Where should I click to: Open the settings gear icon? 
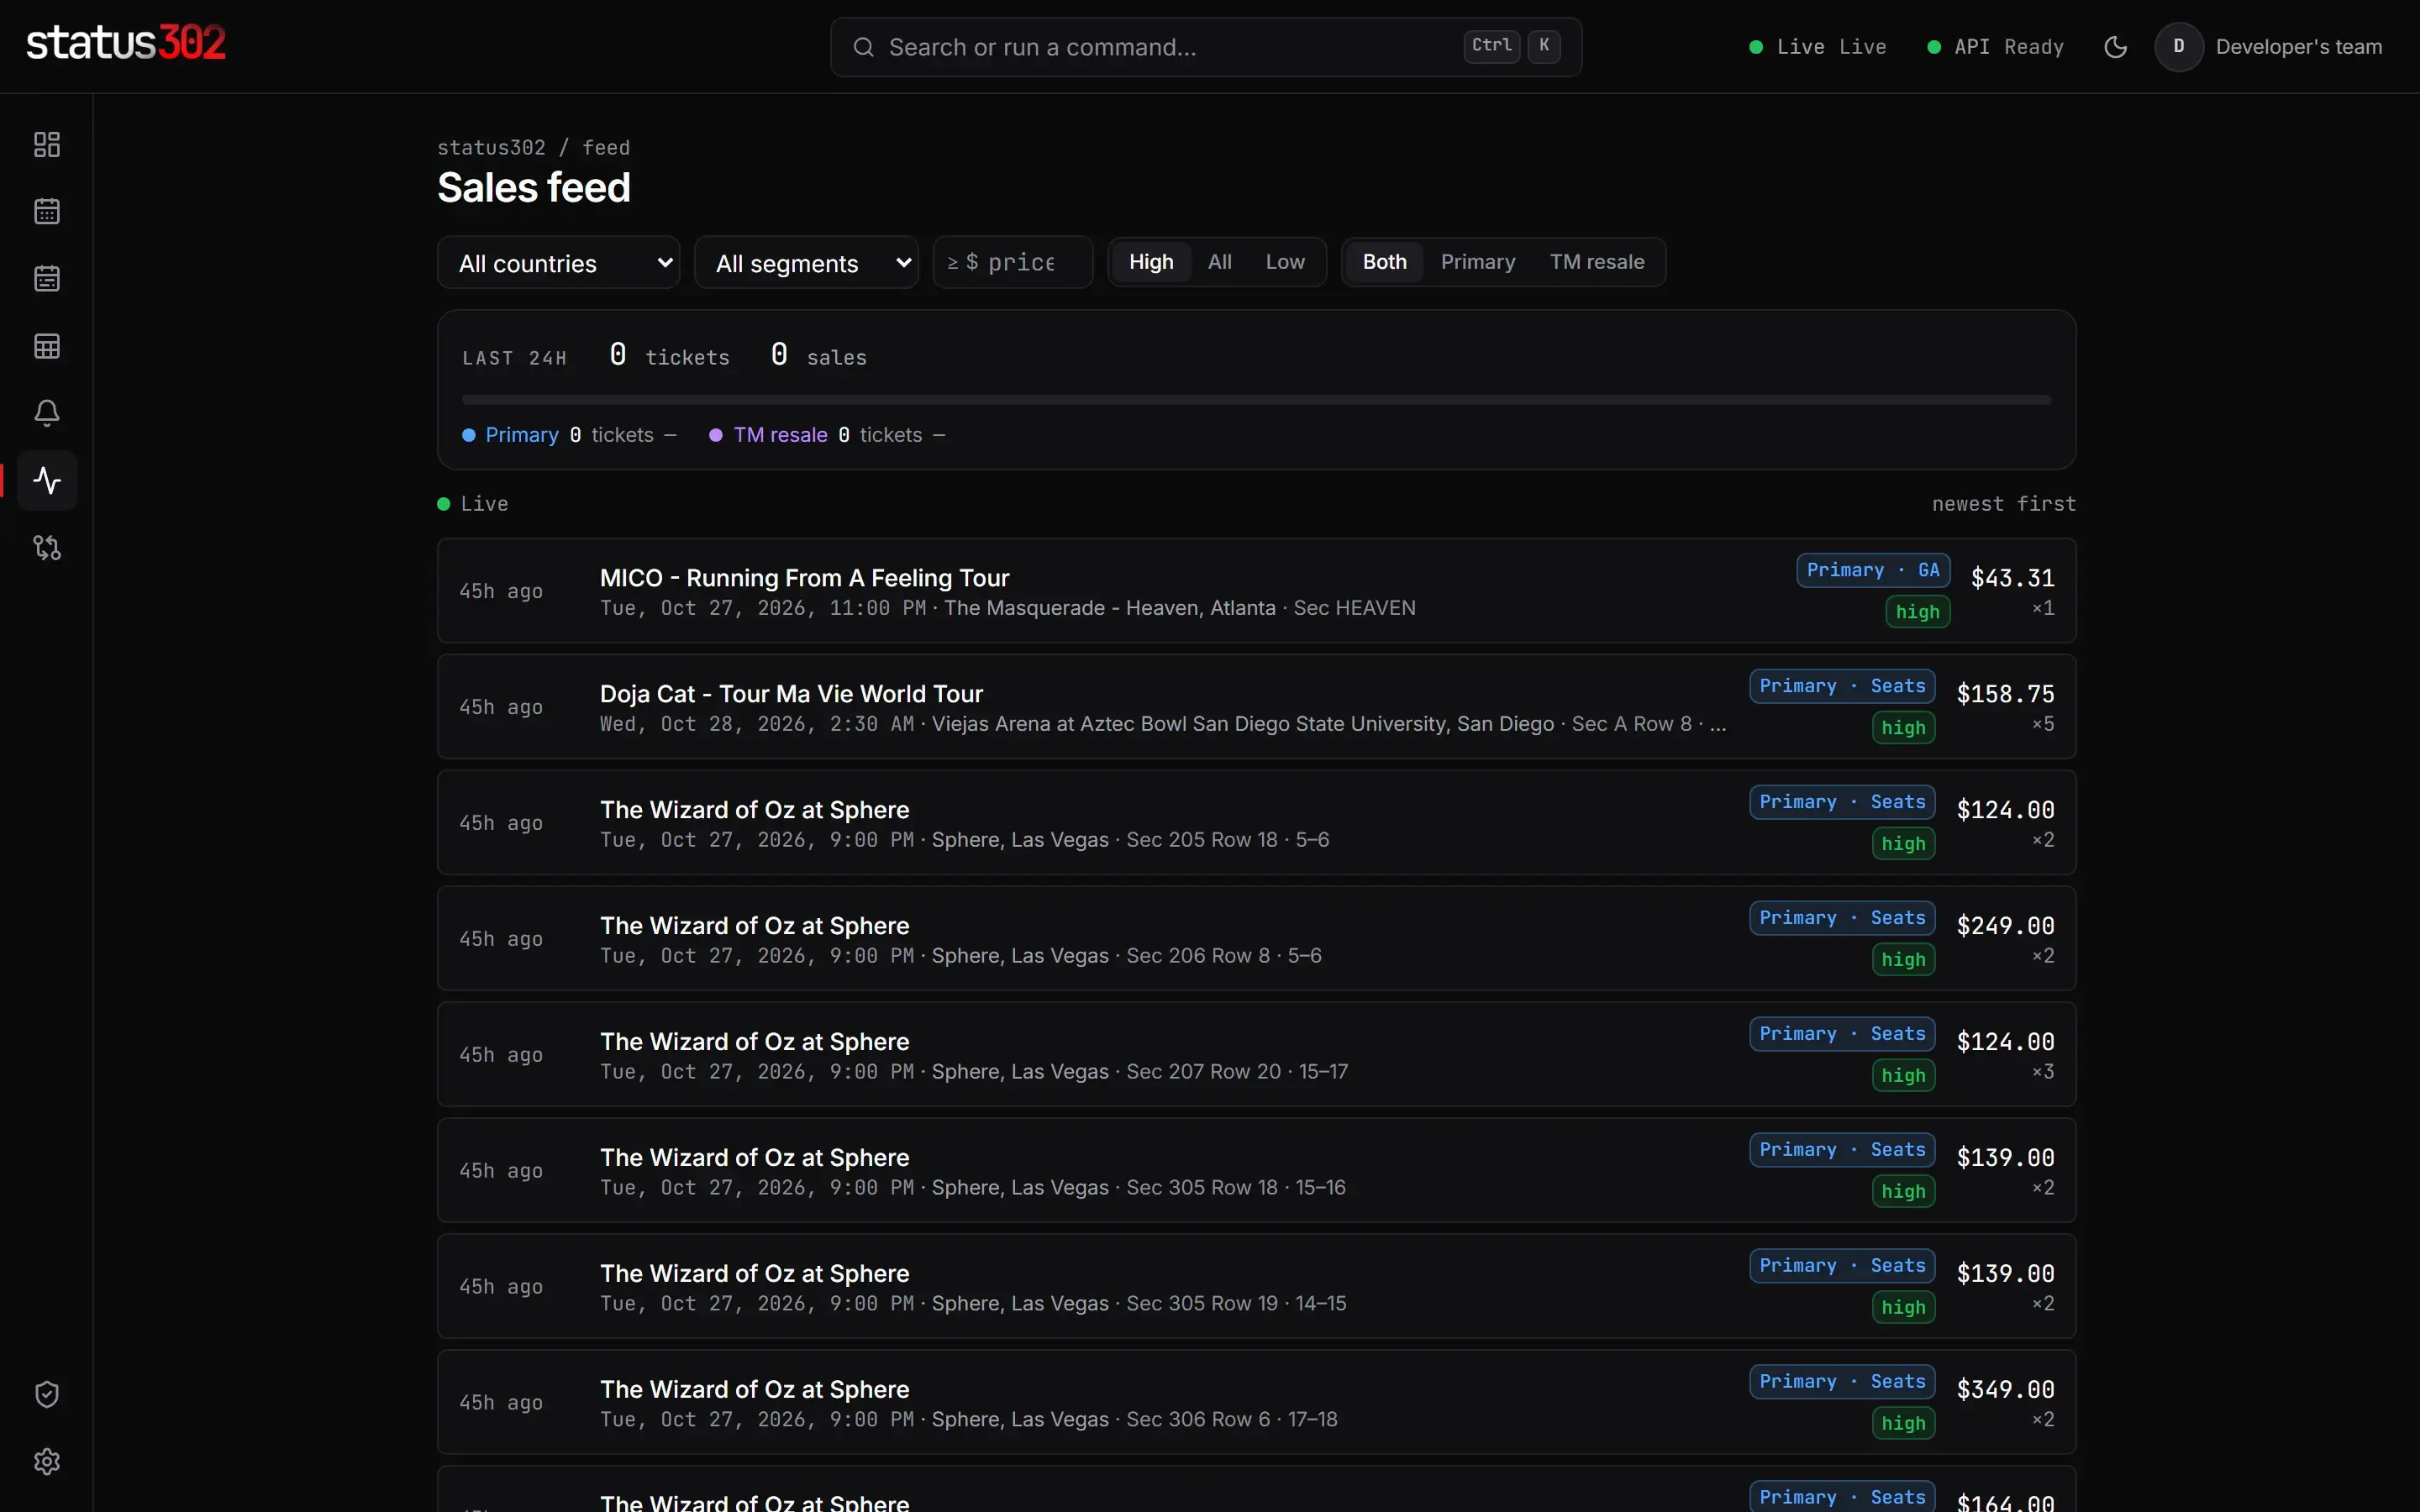(47, 1461)
